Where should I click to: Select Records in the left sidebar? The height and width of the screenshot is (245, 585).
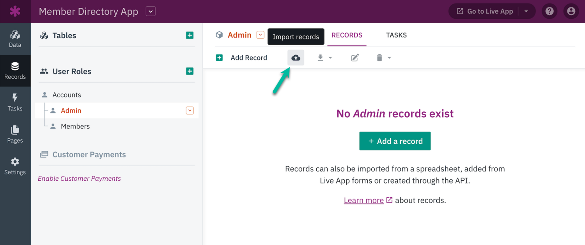(x=15, y=71)
